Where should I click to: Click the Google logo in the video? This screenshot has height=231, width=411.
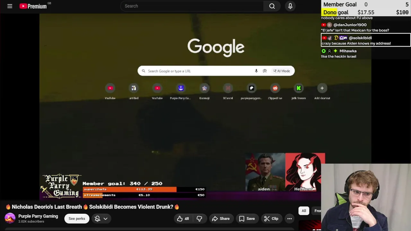[x=216, y=47]
